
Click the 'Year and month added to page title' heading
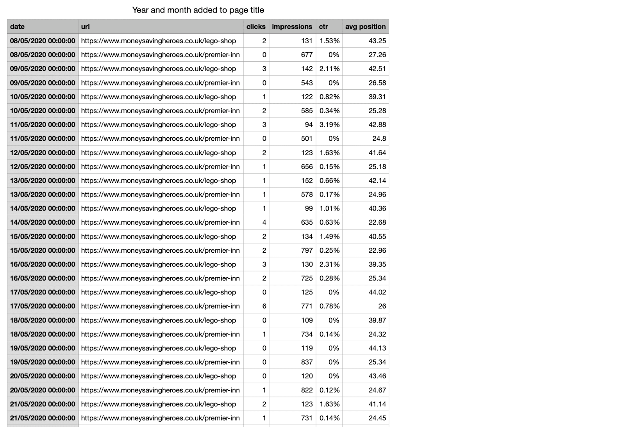(x=198, y=10)
